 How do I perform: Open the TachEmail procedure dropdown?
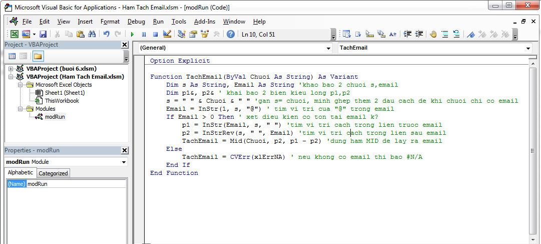point(528,48)
